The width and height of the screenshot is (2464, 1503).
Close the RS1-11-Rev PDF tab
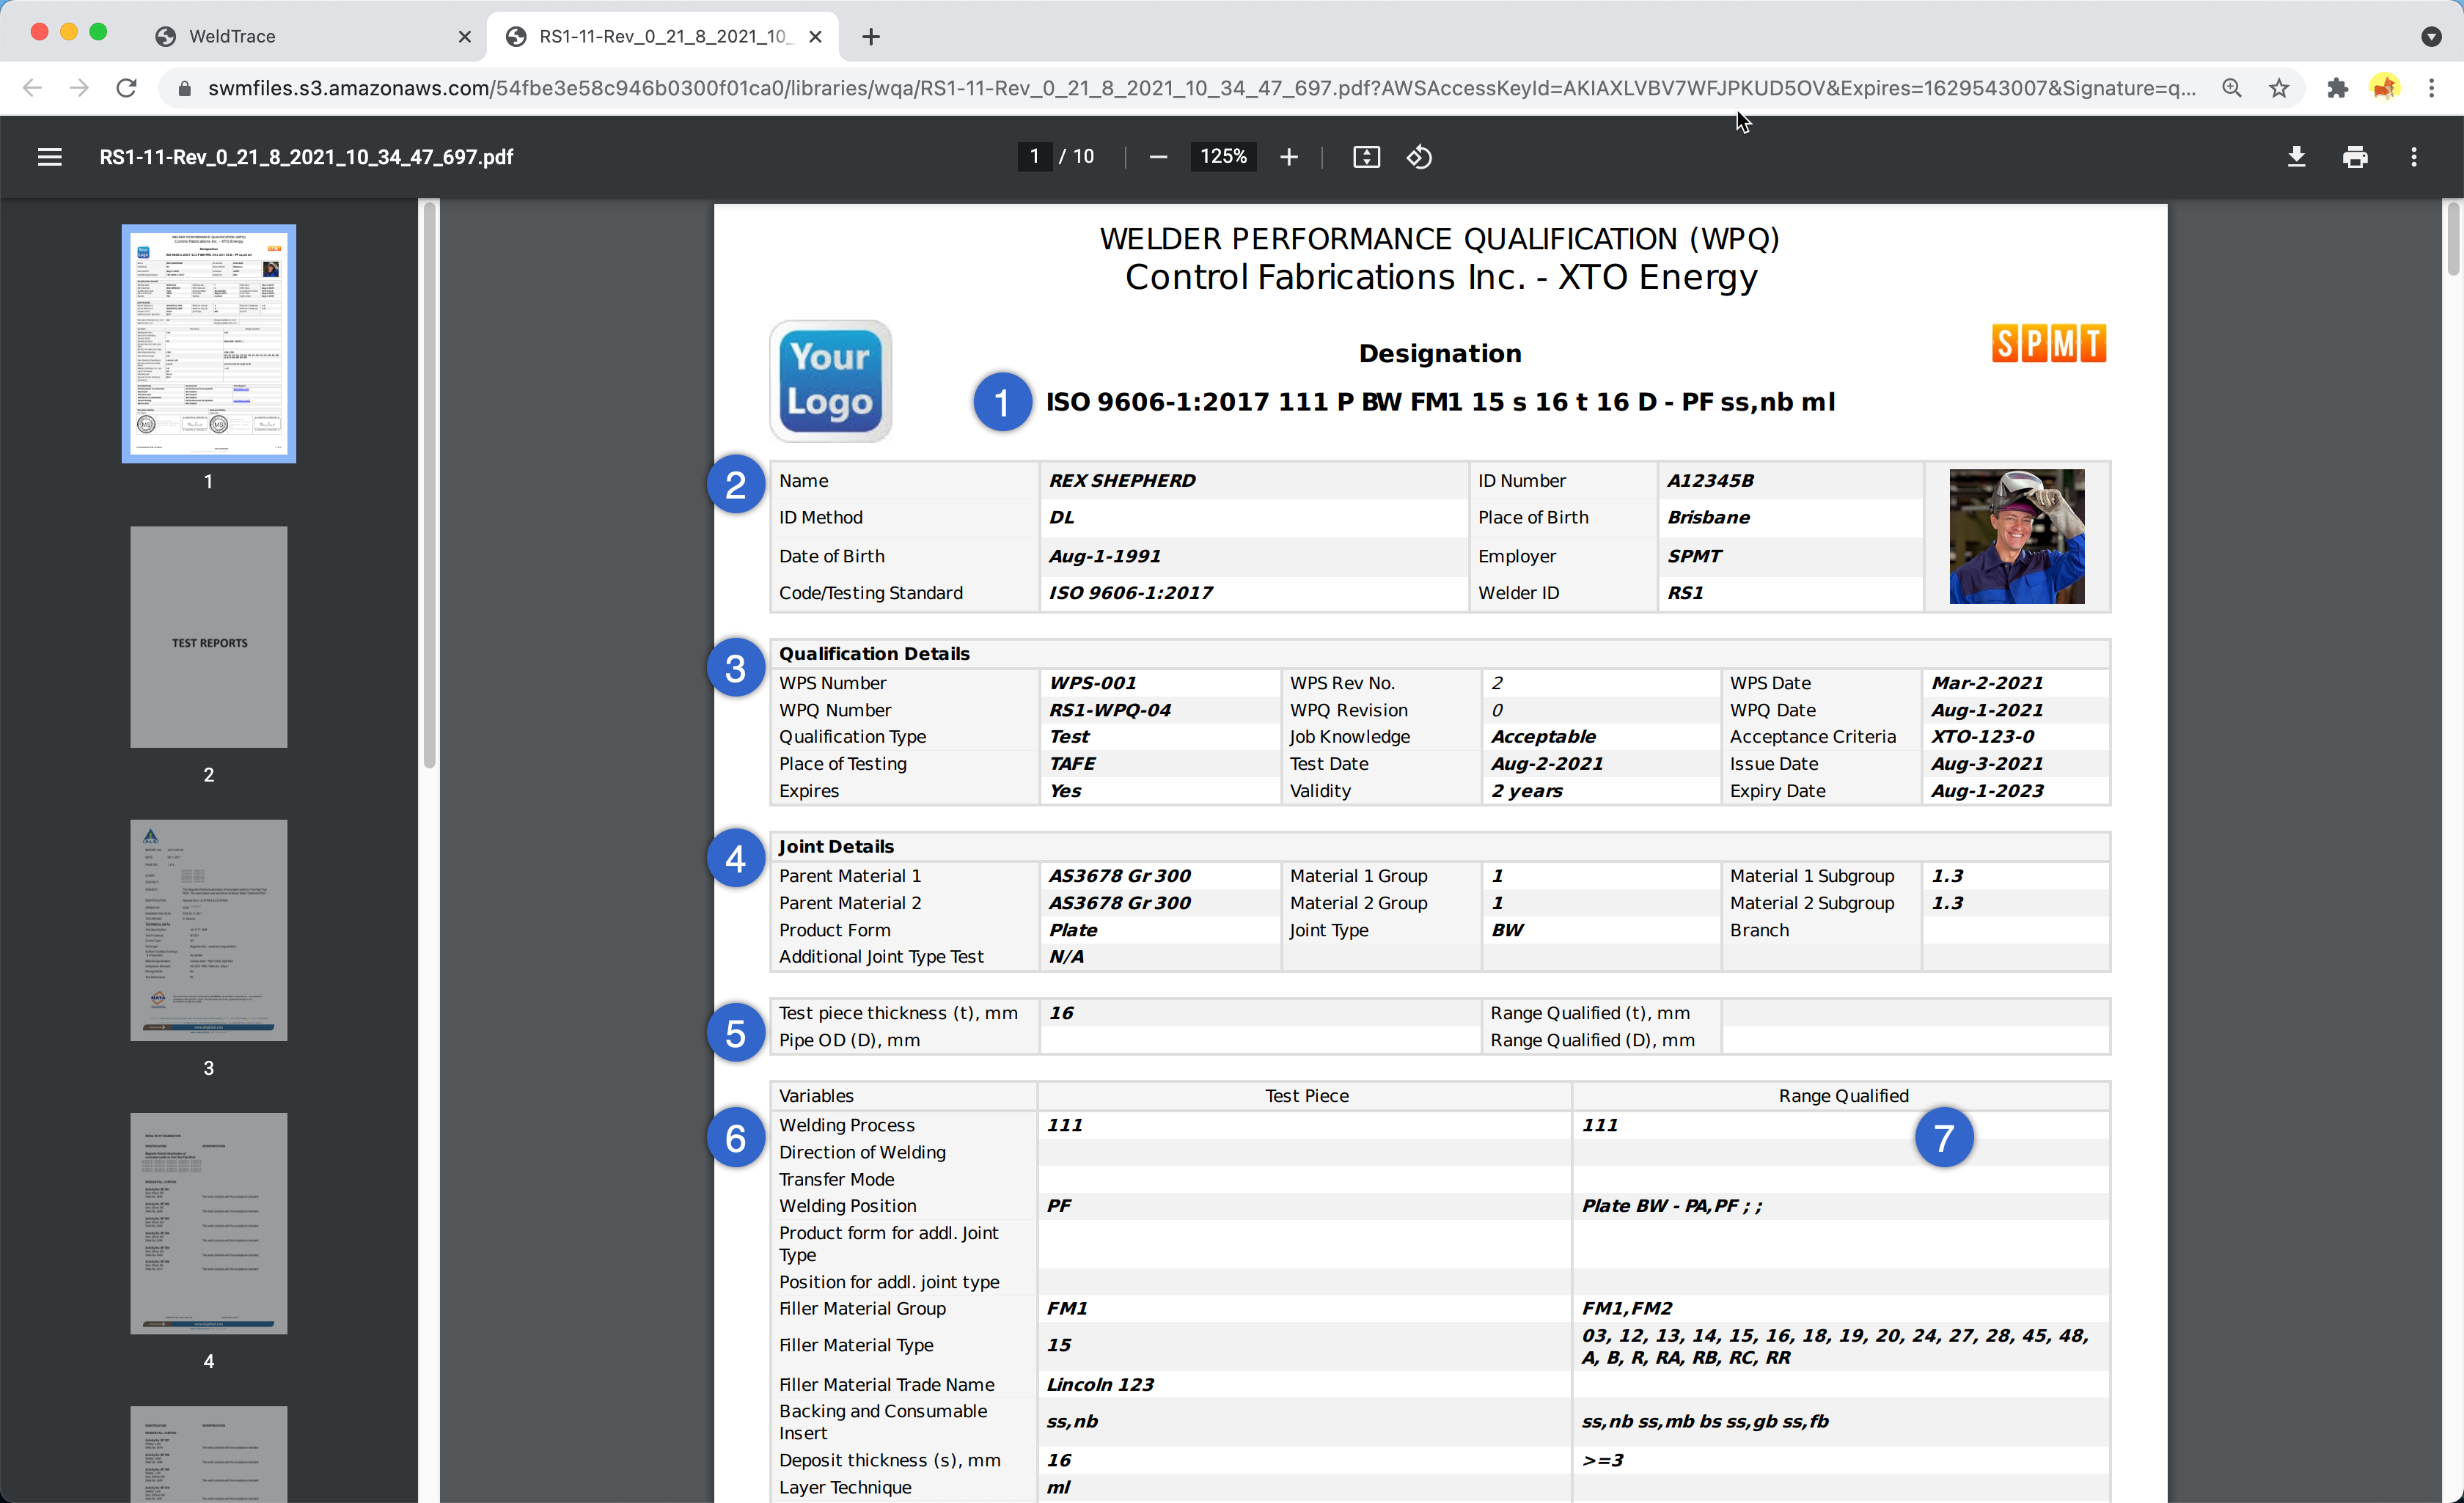pyautogui.click(x=815, y=37)
